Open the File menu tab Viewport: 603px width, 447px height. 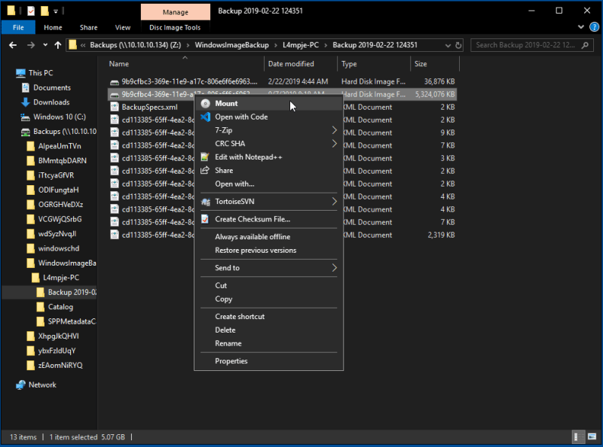pos(18,28)
